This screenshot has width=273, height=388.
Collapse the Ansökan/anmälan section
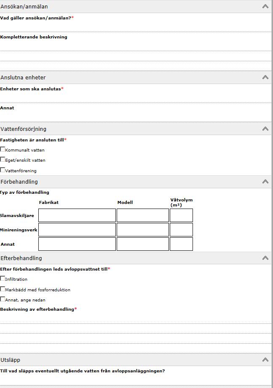[265, 6]
